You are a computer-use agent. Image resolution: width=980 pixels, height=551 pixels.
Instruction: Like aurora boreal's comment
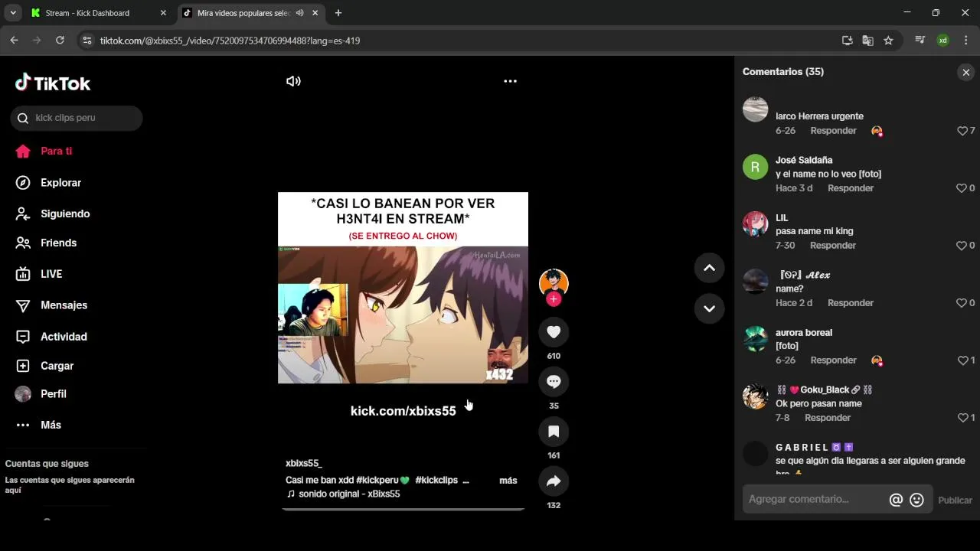coord(962,360)
